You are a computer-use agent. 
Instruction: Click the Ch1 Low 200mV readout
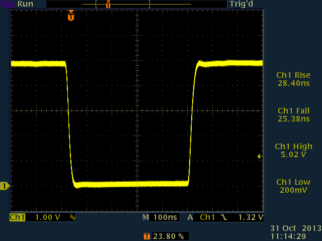(293, 186)
